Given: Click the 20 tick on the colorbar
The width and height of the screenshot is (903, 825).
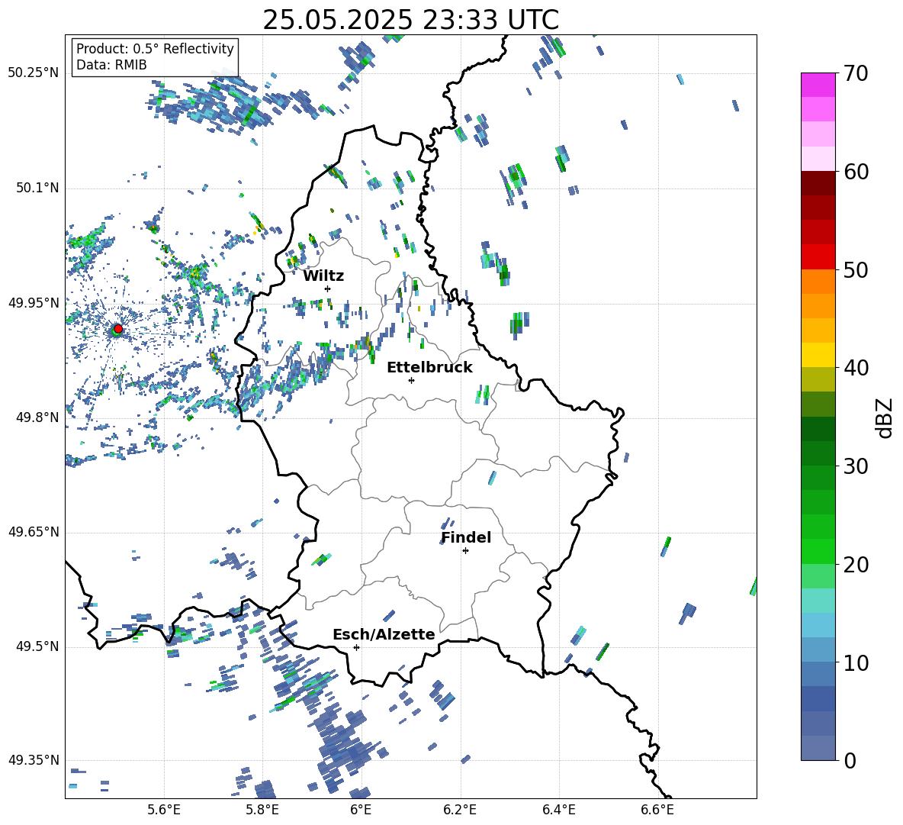Looking at the screenshot, I should click(856, 565).
